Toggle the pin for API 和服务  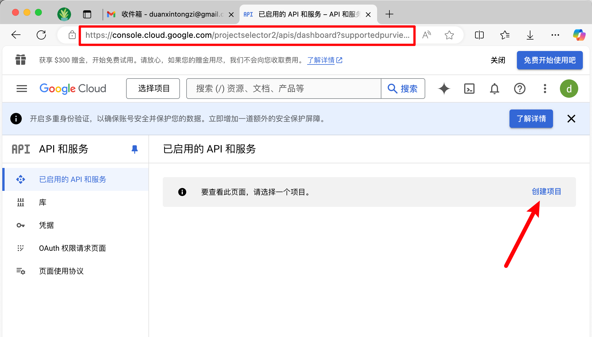click(134, 149)
